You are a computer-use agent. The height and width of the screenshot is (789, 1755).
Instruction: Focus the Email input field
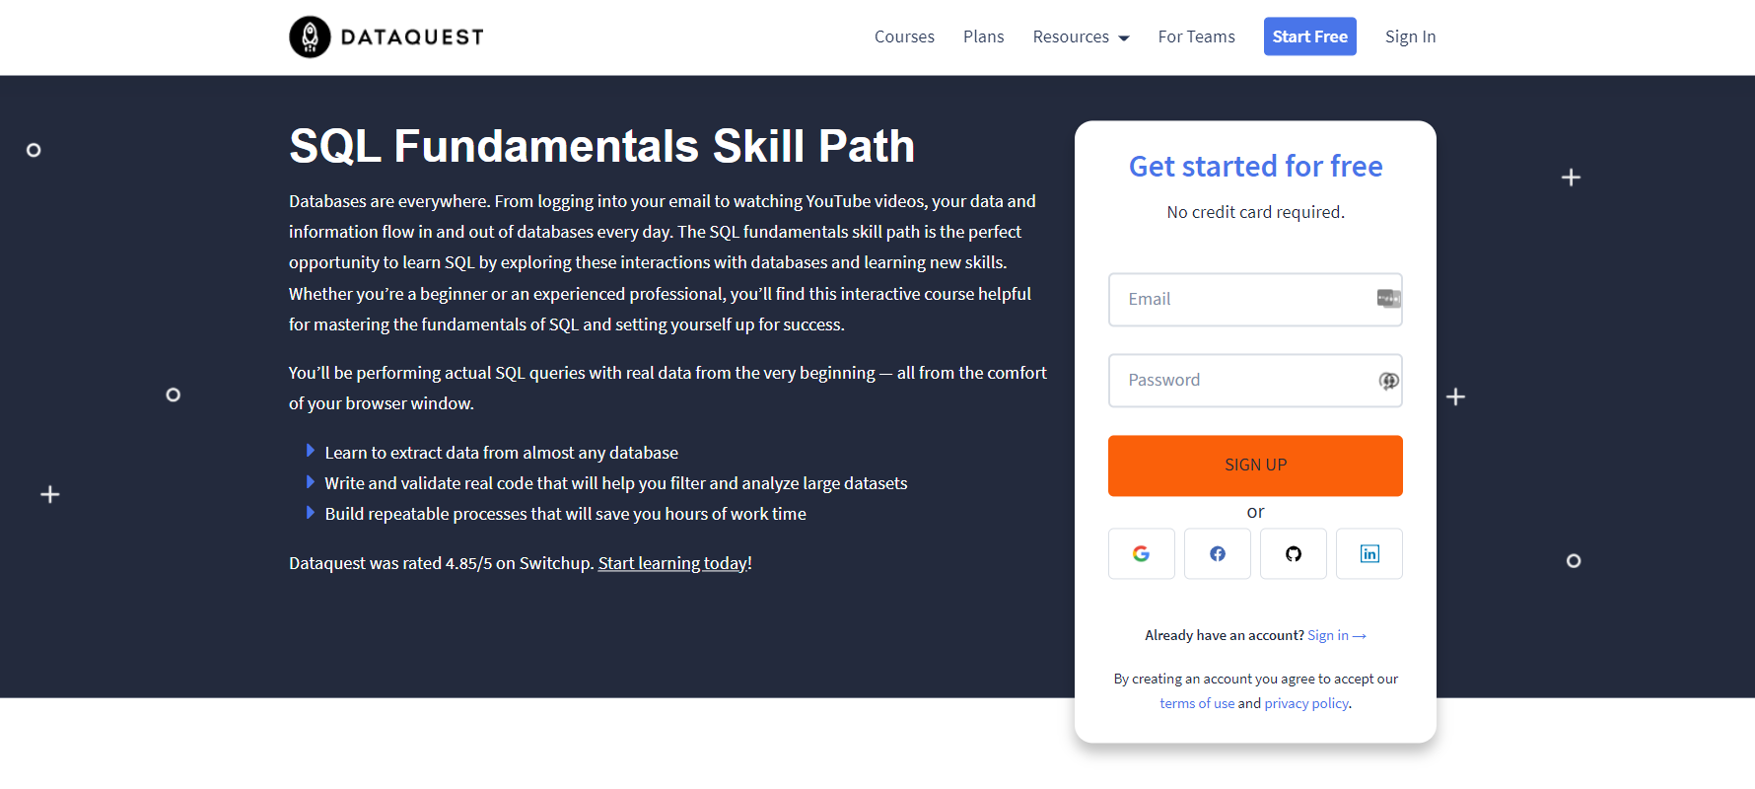tap(1255, 300)
